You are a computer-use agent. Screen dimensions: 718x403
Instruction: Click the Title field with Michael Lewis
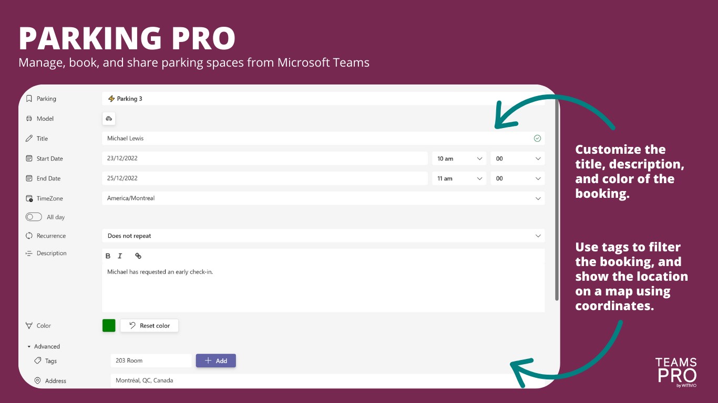click(x=323, y=139)
